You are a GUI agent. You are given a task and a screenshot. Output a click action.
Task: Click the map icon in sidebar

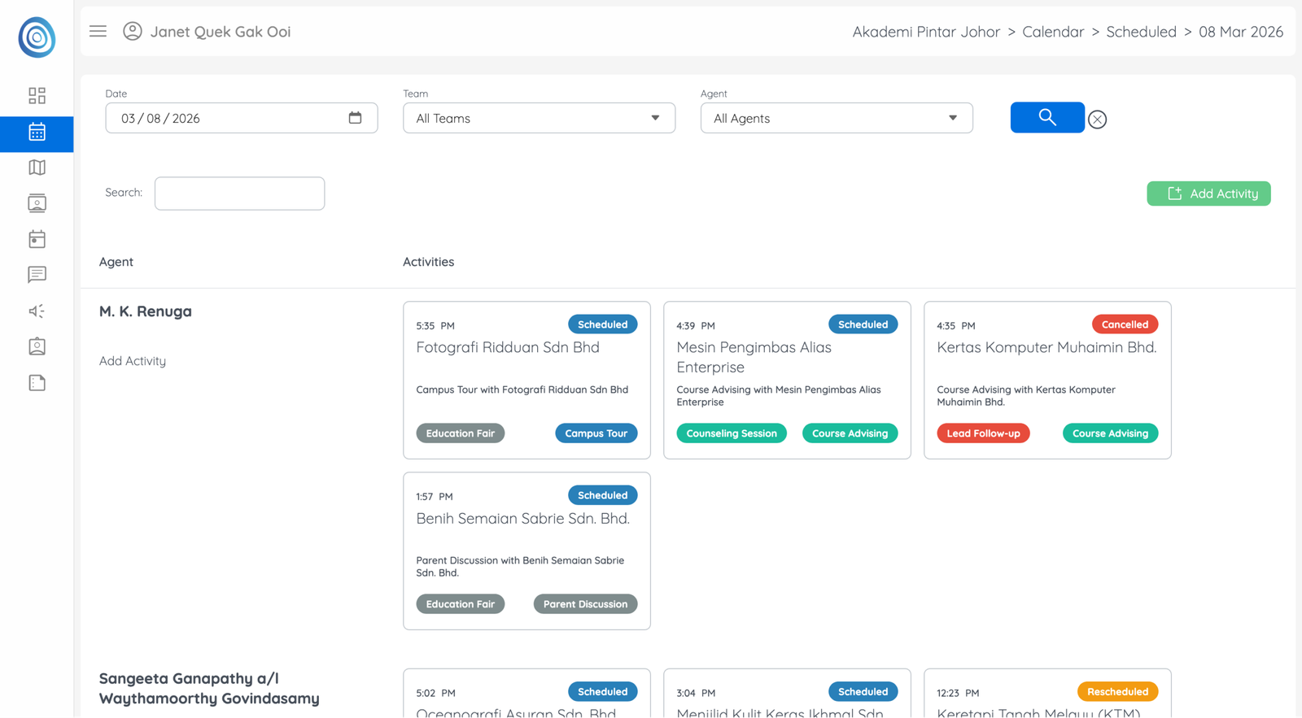point(37,168)
